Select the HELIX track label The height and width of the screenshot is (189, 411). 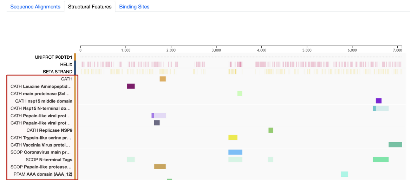(66, 64)
